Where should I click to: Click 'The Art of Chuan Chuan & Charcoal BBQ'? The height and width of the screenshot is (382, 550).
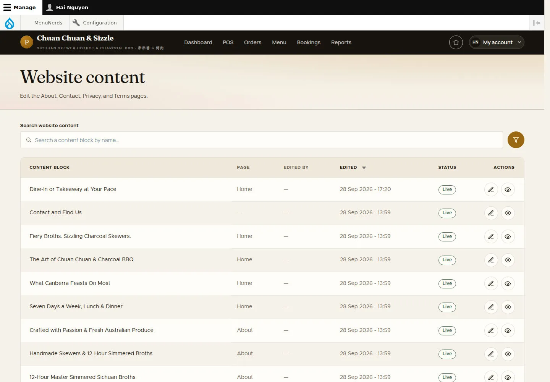click(x=81, y=259)
